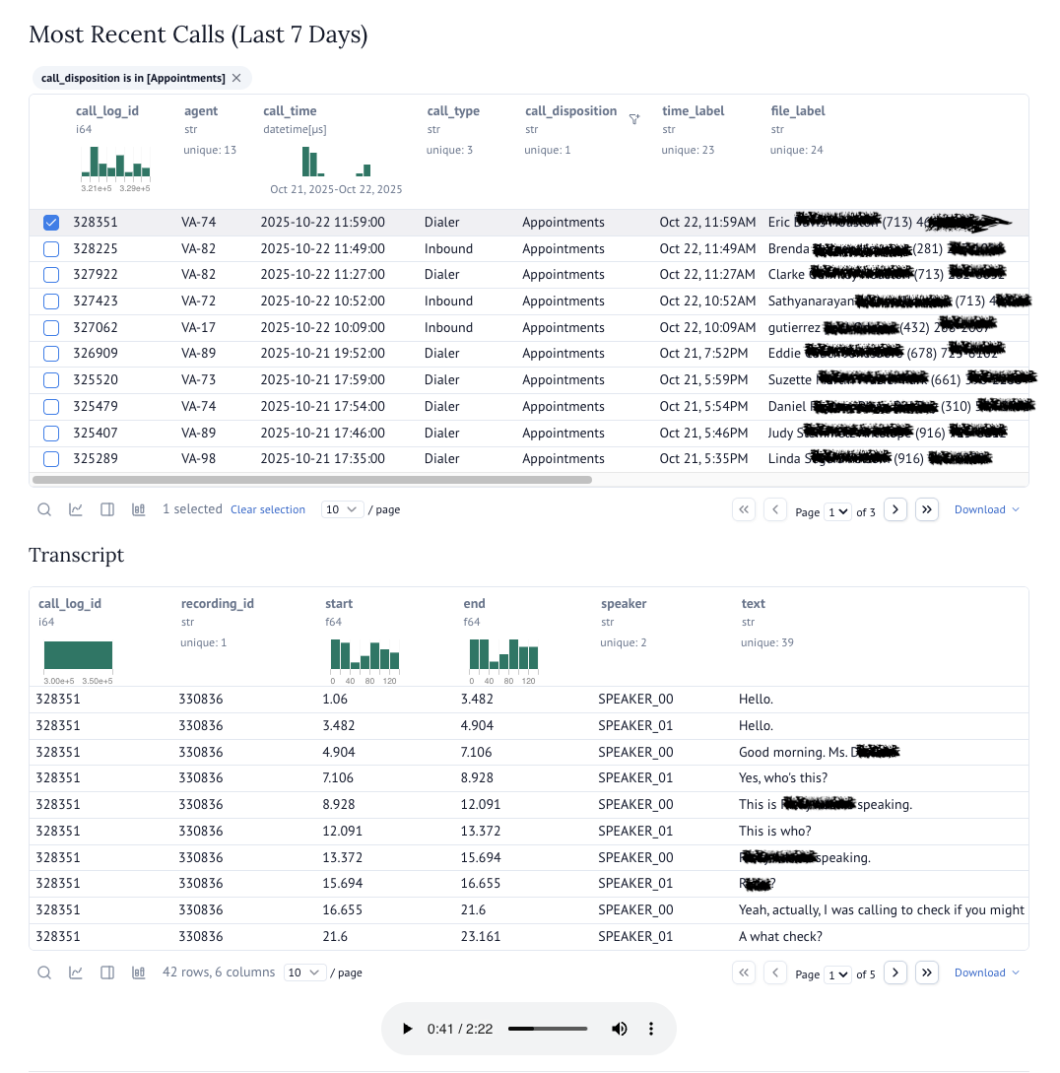Toggle chart view for the calls table
This screenshot has height=1073, width=1060.
(75, 509)
